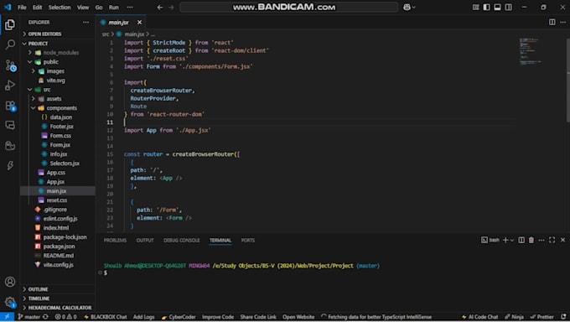Click AI Code Chat in status bar
This screenshot has width=570, height=322.
coord(479,317)
